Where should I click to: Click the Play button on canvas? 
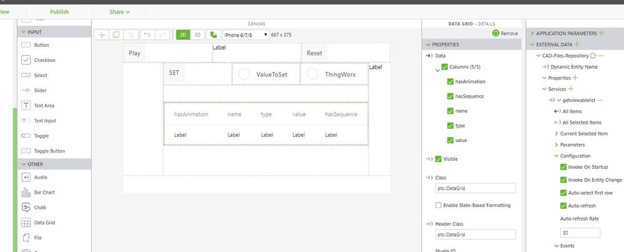click(x=134, y=53)
